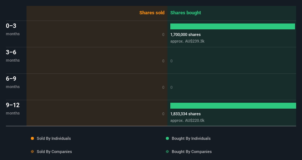Click the striped Sold By Companies legend icon

click(32, 152)
